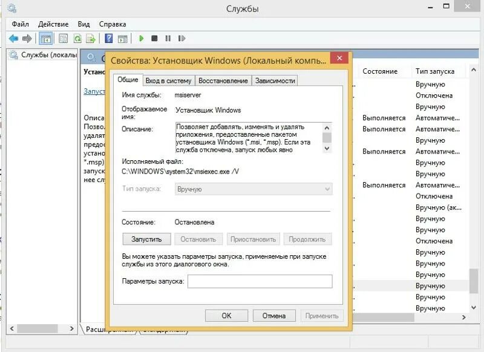Toggle the action pane toolbar icon
The height and width of the screenshot is (352, 484).
coord(123,39)
